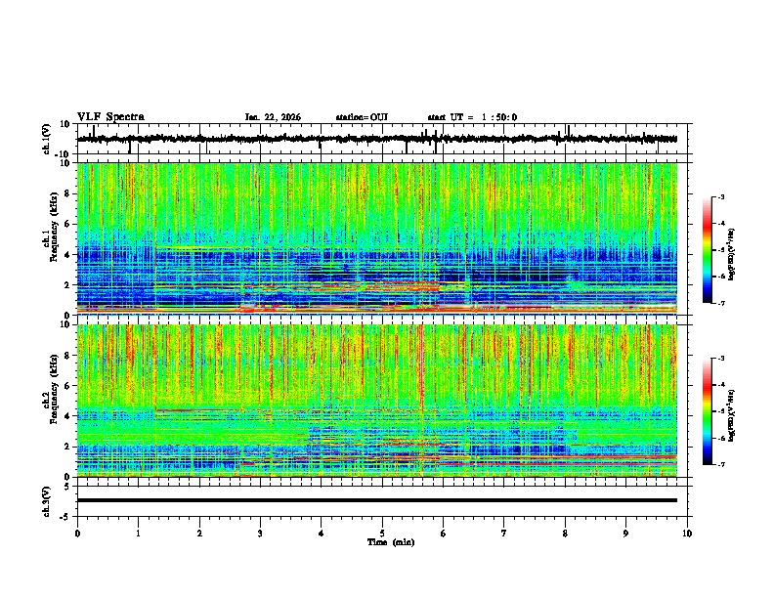Screen dimensions: 774x598
Task: Click the ch.1 spectrogram color scale bar
Action: click(708, 250)
